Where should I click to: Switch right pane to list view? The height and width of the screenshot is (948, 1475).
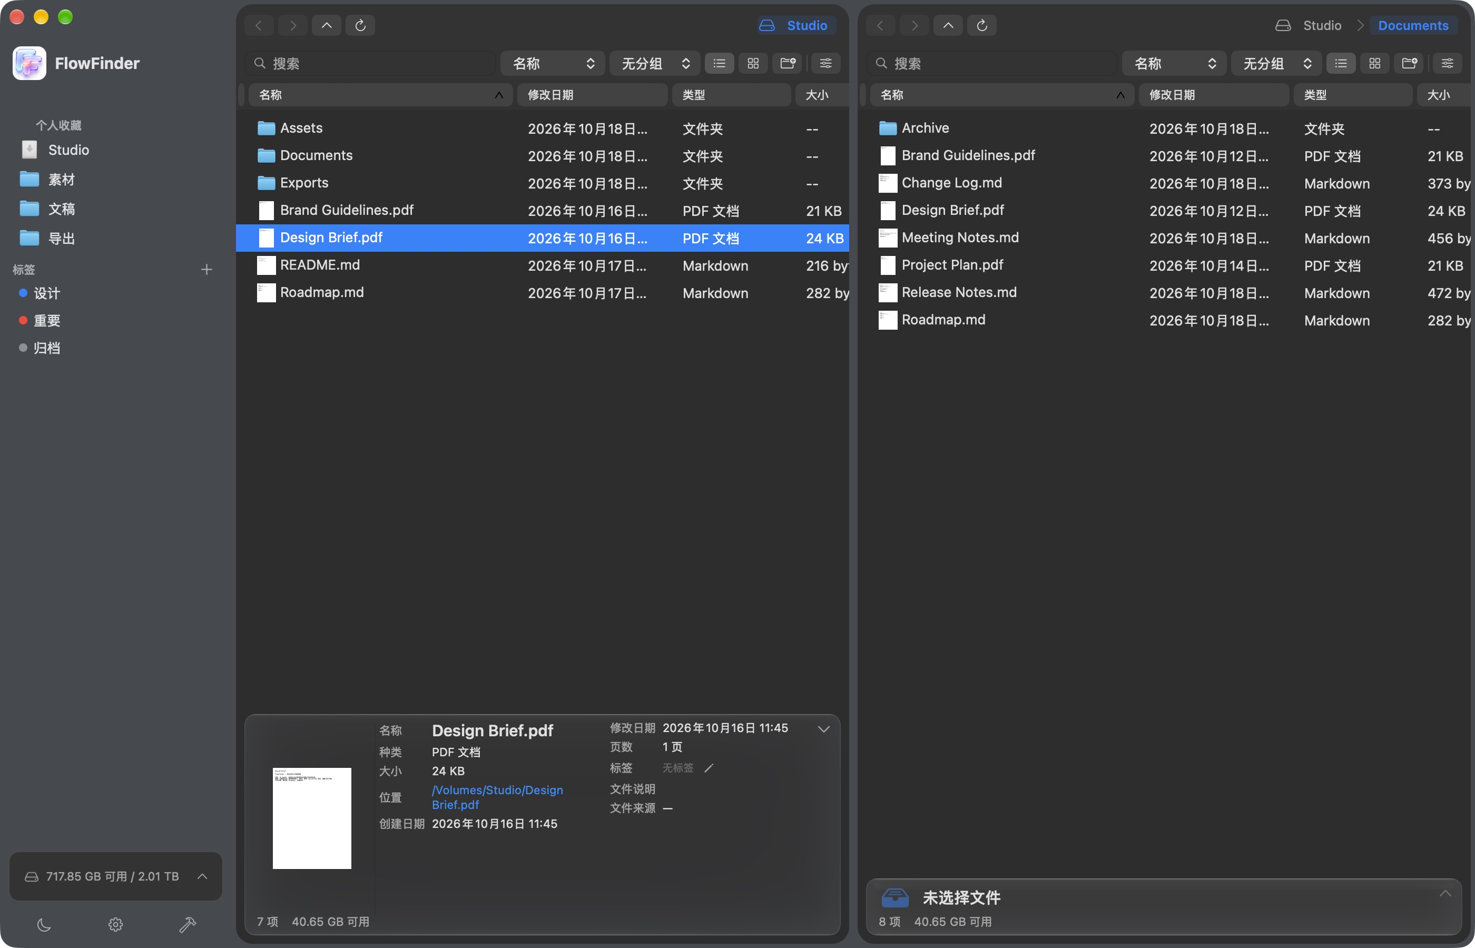pyautogui.click(x=1341, y=63)
